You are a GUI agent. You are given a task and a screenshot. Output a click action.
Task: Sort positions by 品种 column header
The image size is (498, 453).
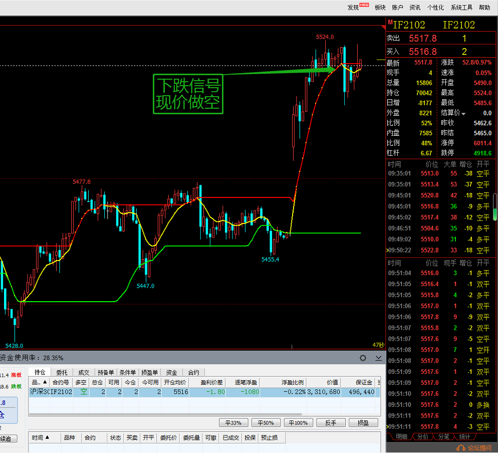(x=40, y=382)
